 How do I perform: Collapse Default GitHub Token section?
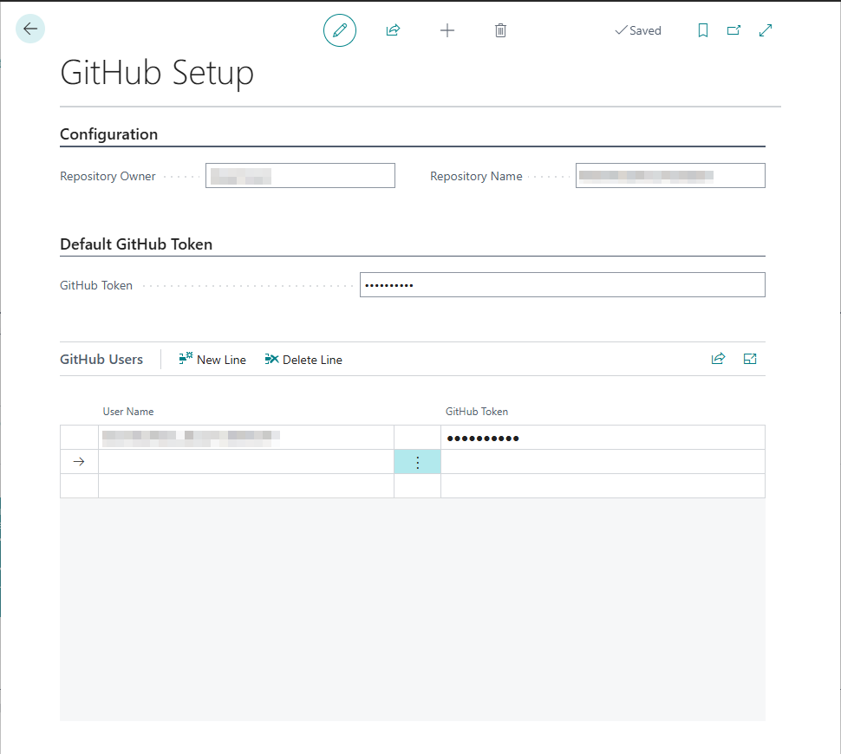pos(136,244)
